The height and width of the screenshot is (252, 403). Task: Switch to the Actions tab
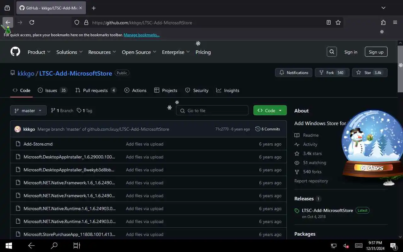(x=135, y=90)
